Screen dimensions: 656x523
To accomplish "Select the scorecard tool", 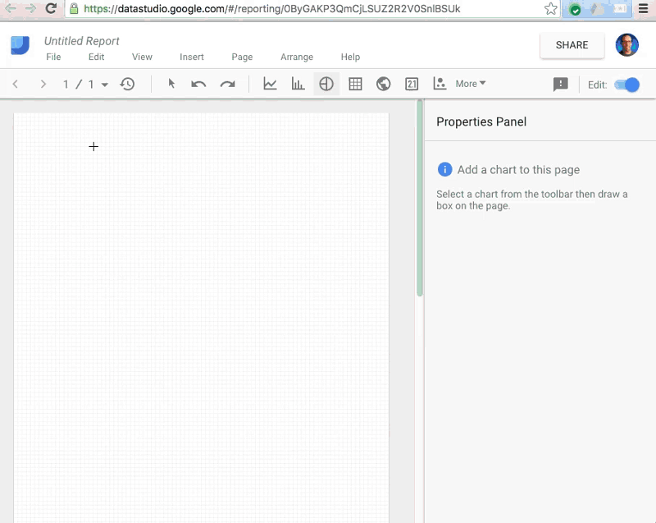I will [x=412, y=84].
